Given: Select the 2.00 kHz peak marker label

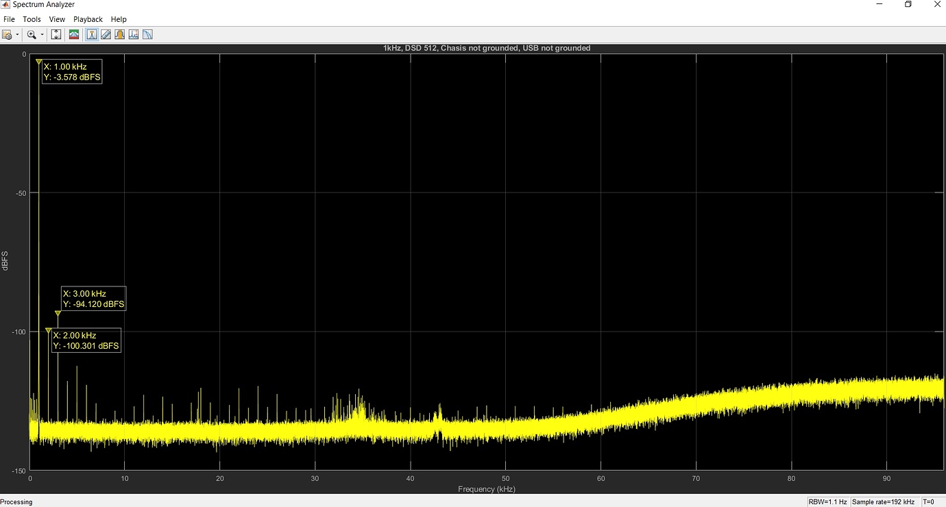Looking at the screenshot, I should pos(86,341).
